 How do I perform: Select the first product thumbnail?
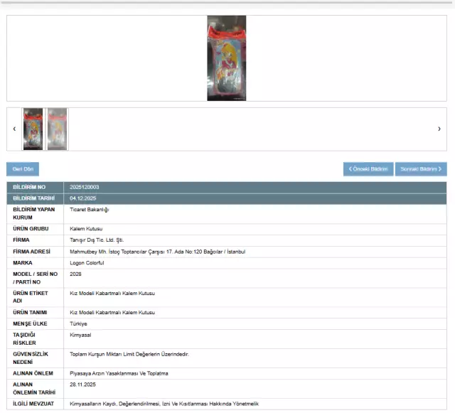[33, 129]
